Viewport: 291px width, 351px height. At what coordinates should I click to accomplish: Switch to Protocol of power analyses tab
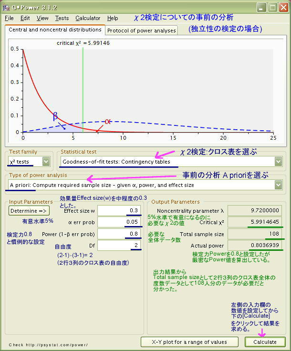point(142,31)
